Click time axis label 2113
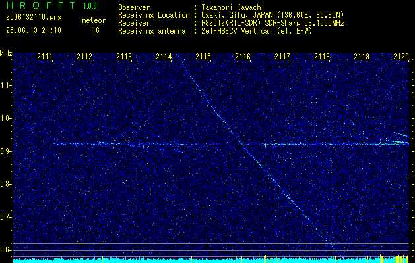The width and height of the screenshot is (415, 263). coord(124,56)
